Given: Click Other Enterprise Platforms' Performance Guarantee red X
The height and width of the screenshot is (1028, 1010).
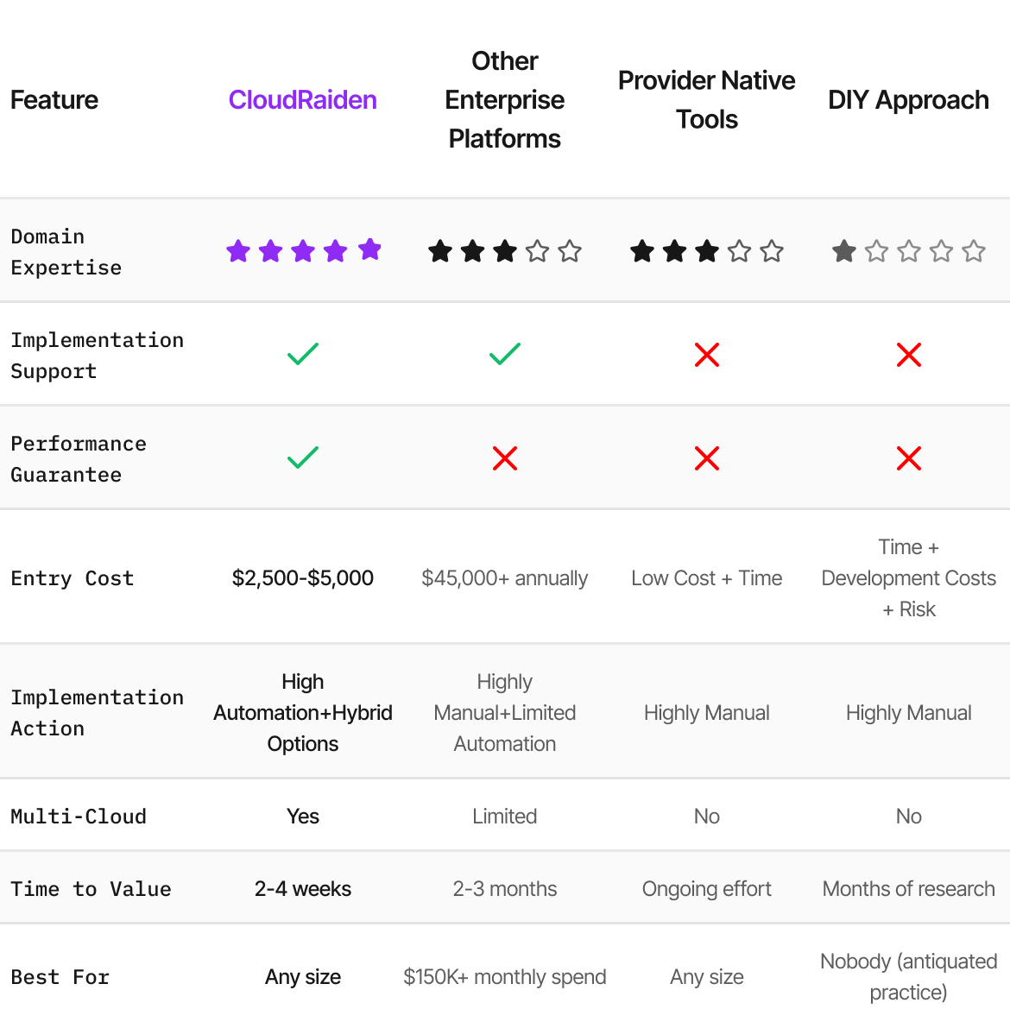Looking at the screenshot, I should (x=505, y=458).
